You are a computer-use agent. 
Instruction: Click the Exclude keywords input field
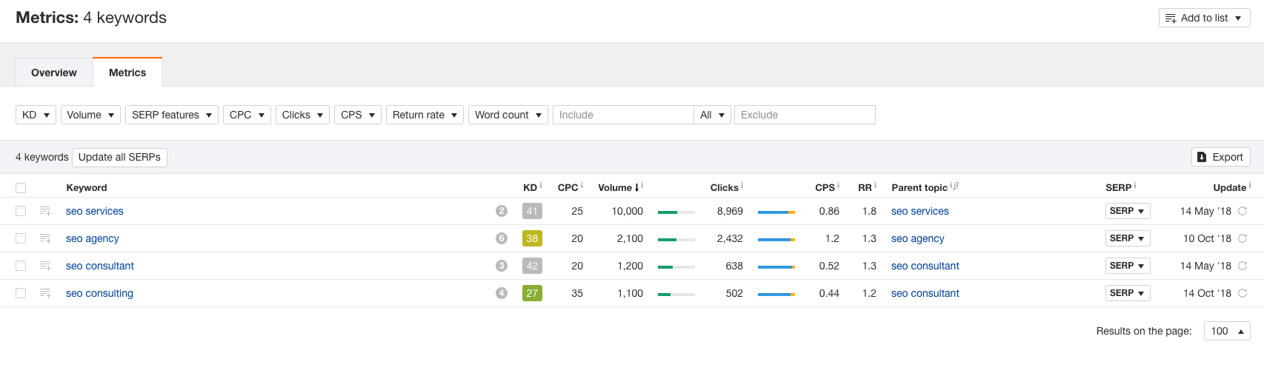coord(805,115)
